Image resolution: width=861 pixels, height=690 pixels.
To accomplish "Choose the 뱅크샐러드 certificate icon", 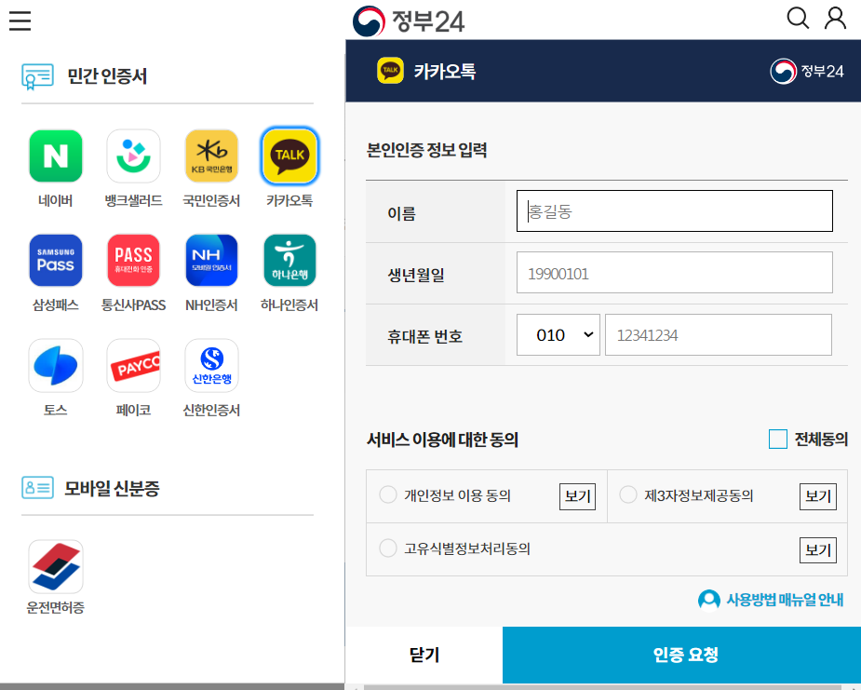I will click(x=133, y=156).
